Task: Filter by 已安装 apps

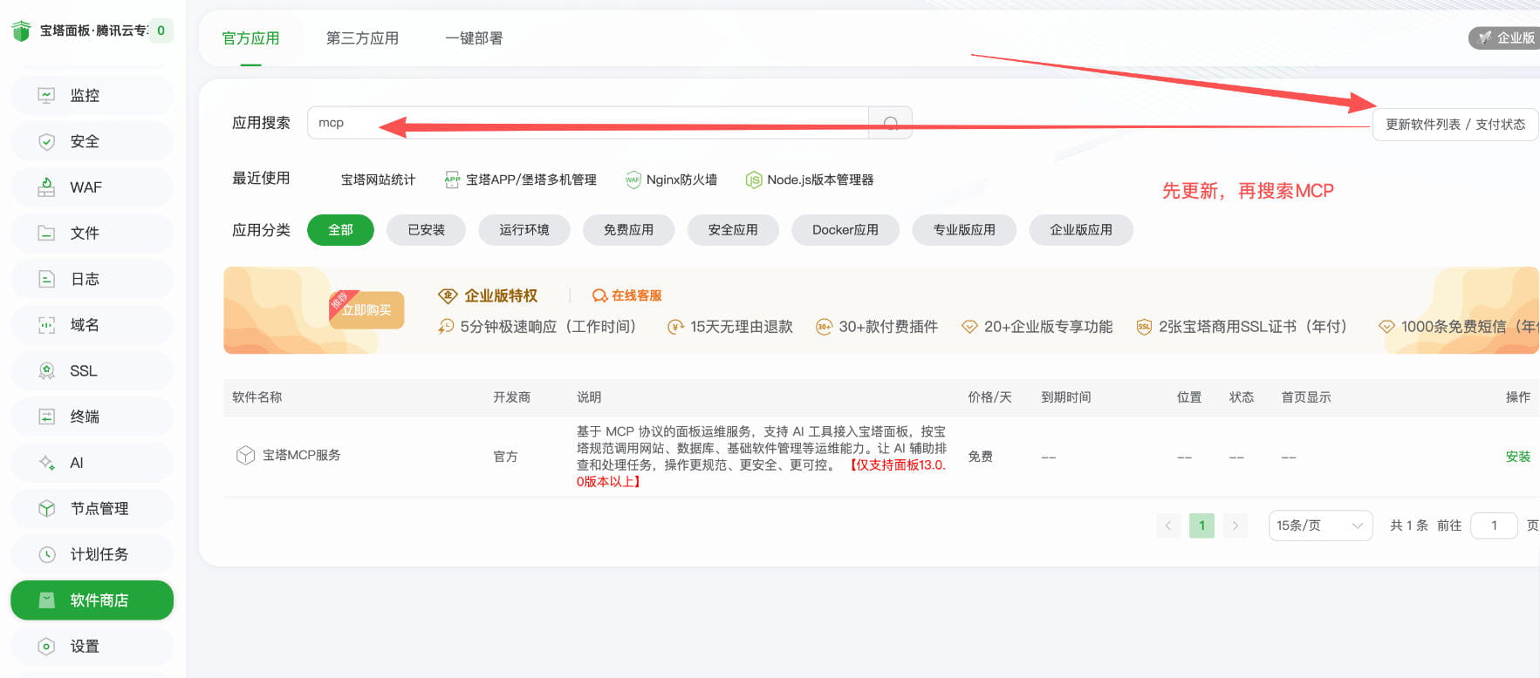Action: (427, 230)
